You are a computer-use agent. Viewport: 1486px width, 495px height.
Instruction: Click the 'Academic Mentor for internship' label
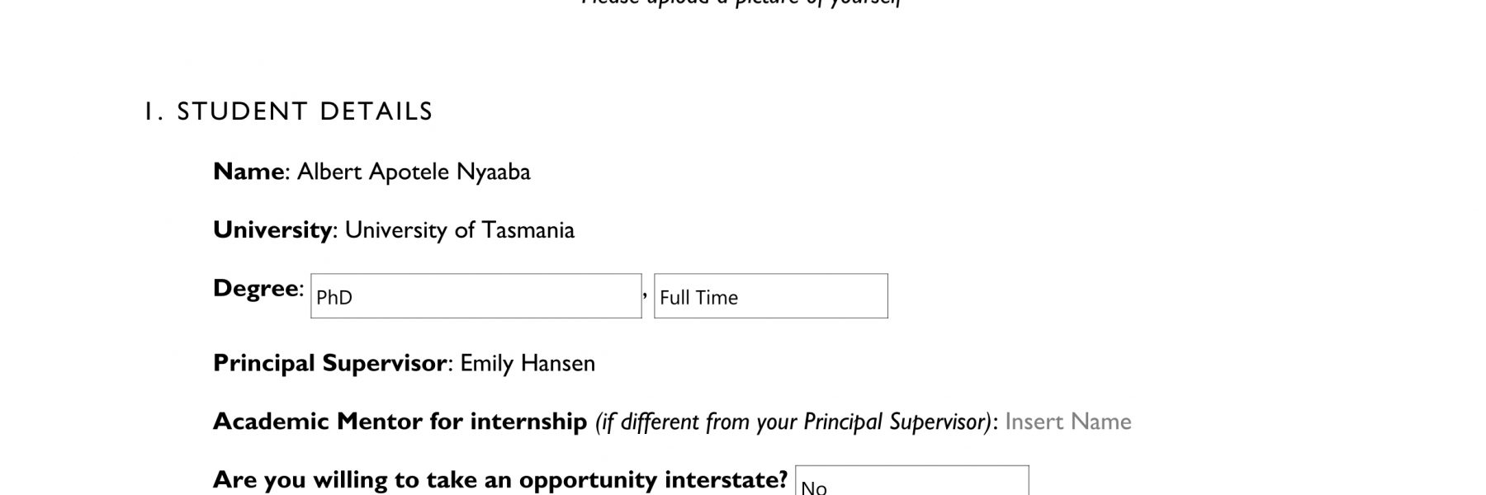(400, 422)
